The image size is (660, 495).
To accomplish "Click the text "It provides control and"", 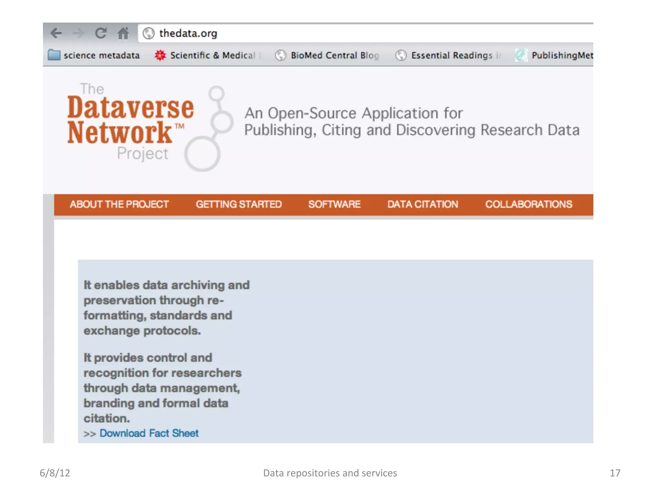I will pyautogui.click(x=148, y=358).
